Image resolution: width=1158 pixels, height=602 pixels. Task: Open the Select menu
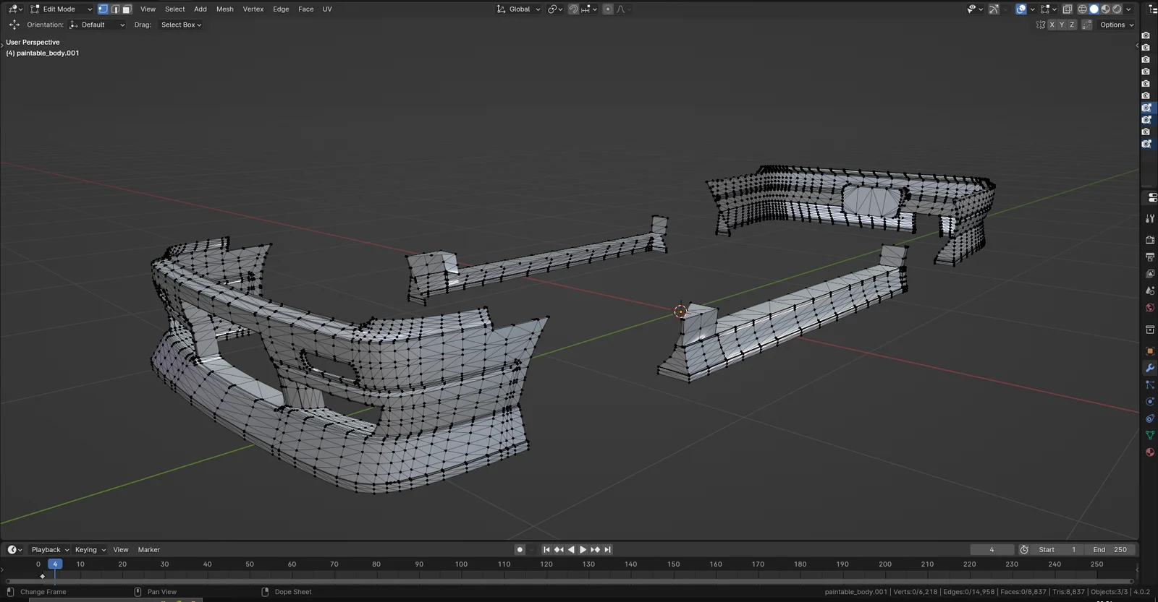click(175, 9)
